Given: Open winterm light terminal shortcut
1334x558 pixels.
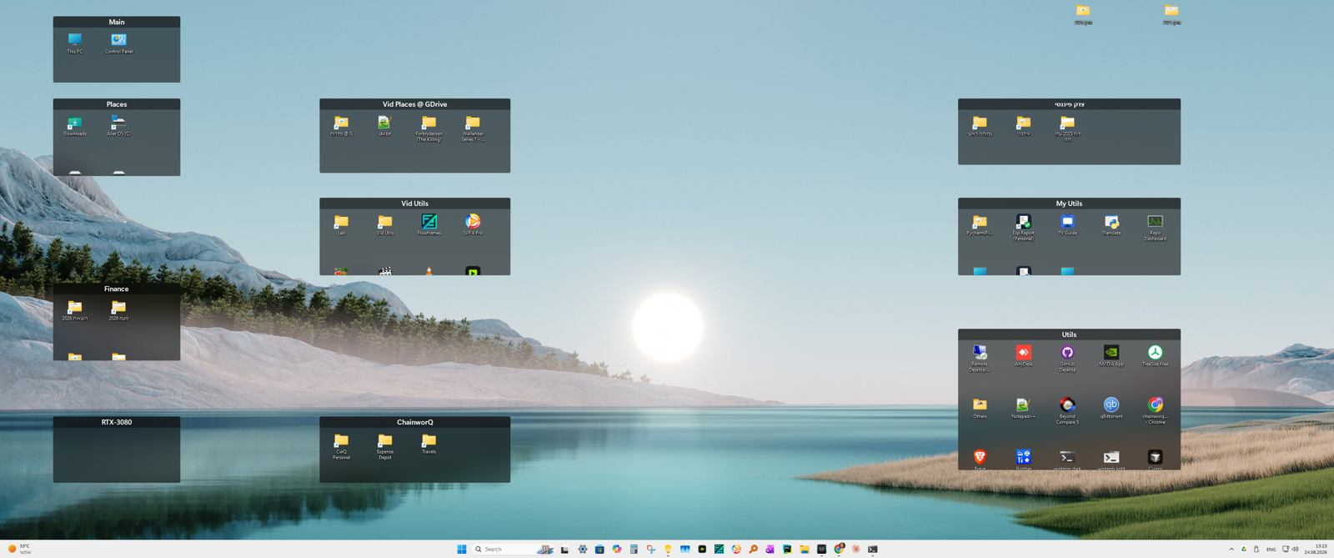Looking at the screenshot, I should click(1111, 459).
